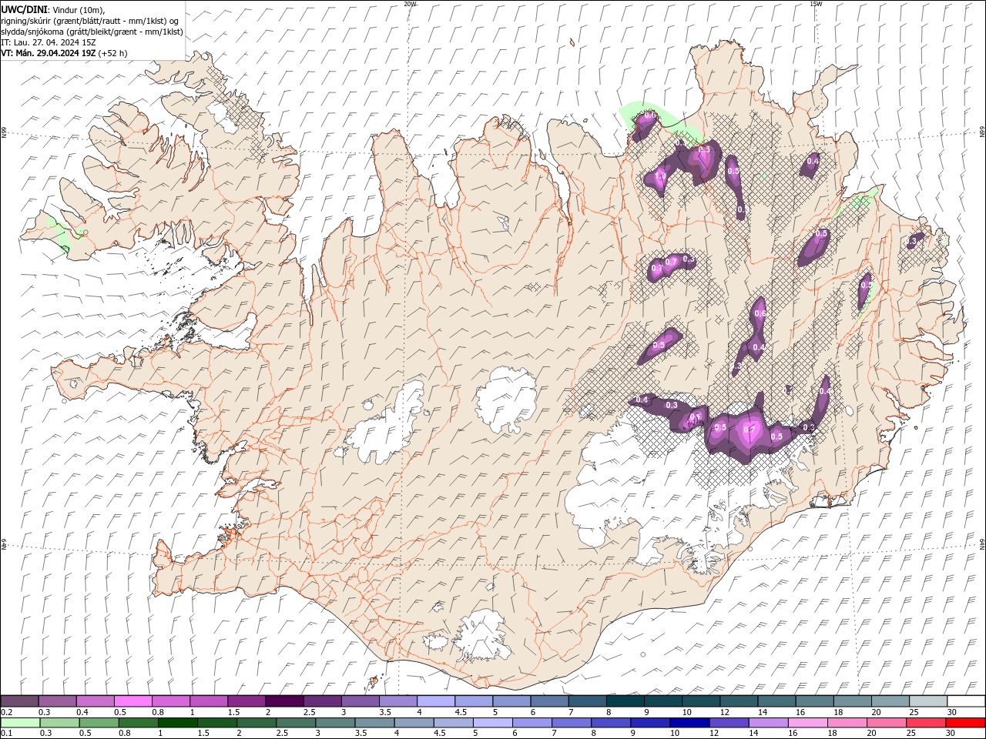
Task: Select bright red lower swatch after 30
Action: pyautogui.click(x=965, y=723)
